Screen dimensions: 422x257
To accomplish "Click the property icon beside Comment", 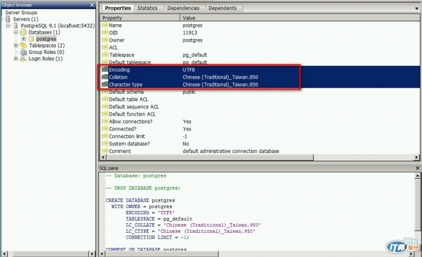I will 104,151.
